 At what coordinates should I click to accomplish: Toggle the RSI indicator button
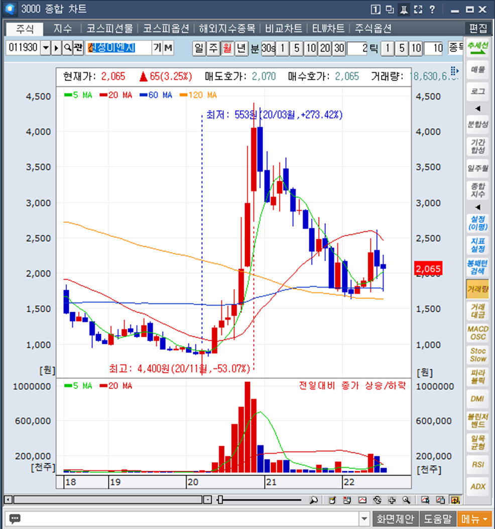click(478, 465)
